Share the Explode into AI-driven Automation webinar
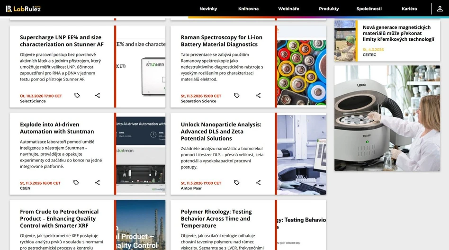Viewport: 449px width, 250px height. tap(98, 183)
